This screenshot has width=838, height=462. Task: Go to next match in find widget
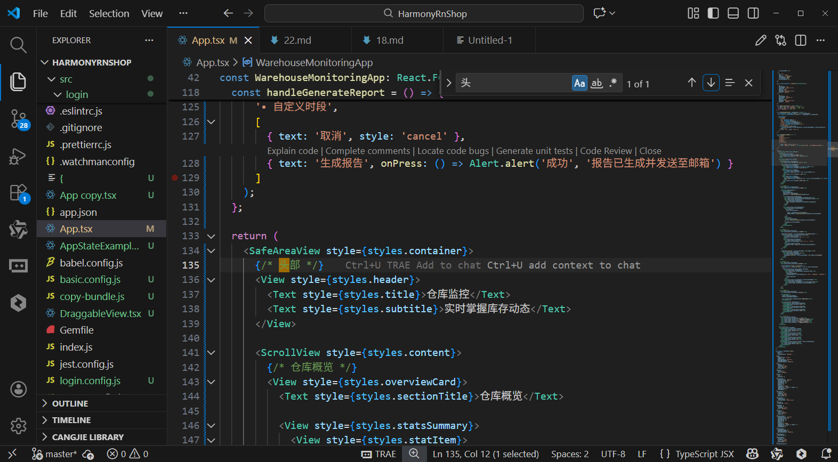[711, 83]
